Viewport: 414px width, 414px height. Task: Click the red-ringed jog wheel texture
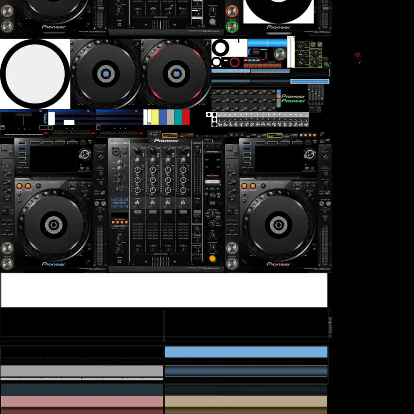(x=176, y=74)
